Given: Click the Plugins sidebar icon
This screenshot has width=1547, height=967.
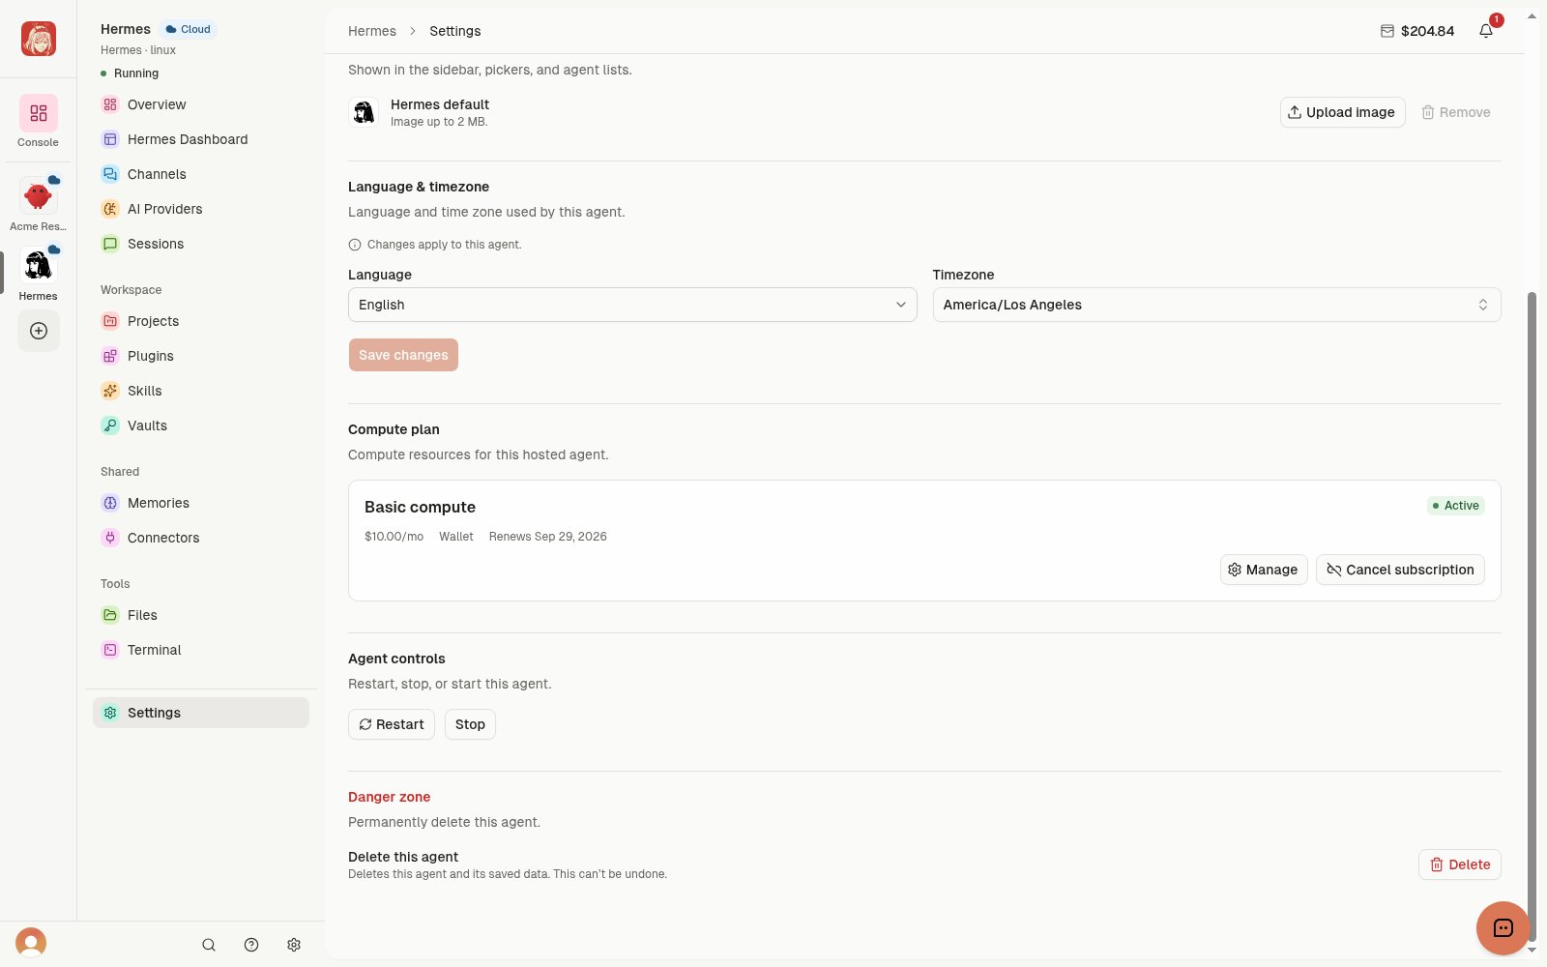Looking at the screenshot, I should tap(110, 356).
